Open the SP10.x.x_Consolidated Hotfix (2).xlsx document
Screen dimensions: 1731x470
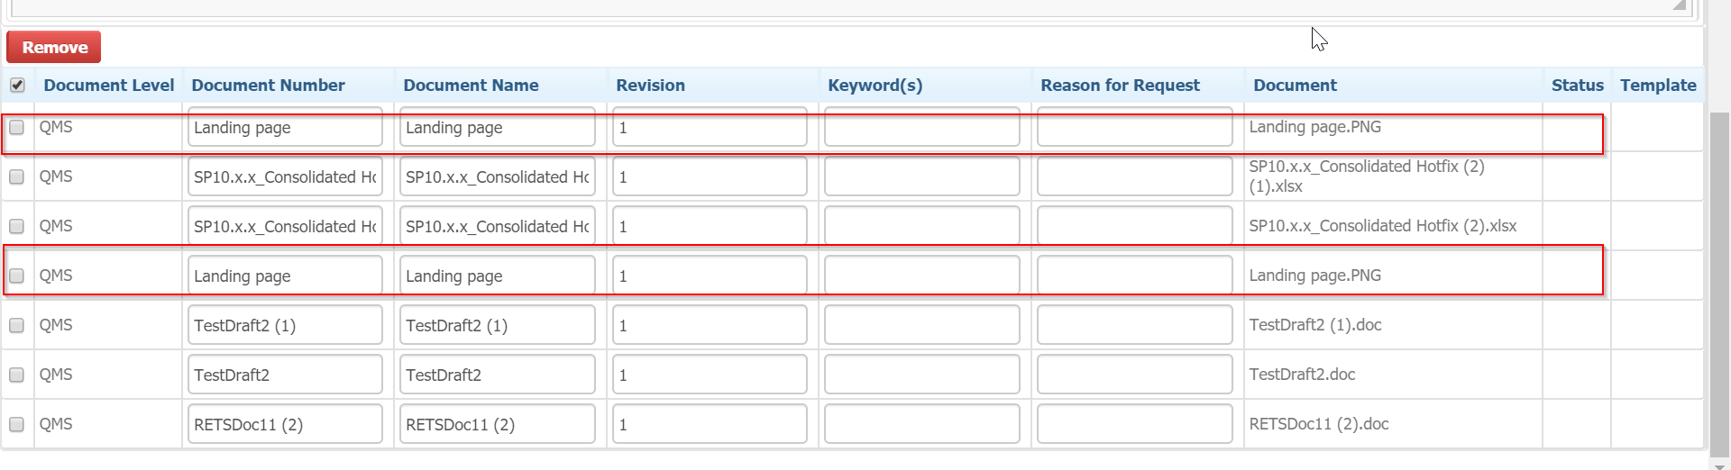(x=1382, y=226)
